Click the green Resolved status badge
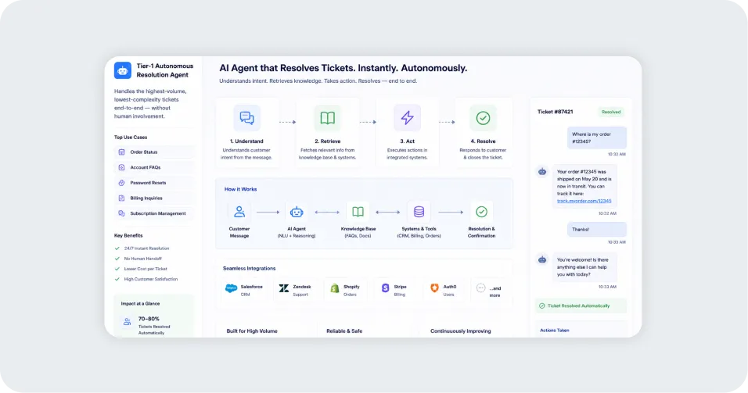 coord(611,112)
